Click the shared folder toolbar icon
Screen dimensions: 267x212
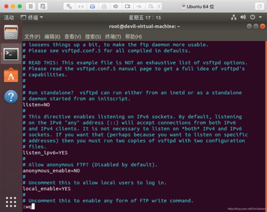pos(151,7)
